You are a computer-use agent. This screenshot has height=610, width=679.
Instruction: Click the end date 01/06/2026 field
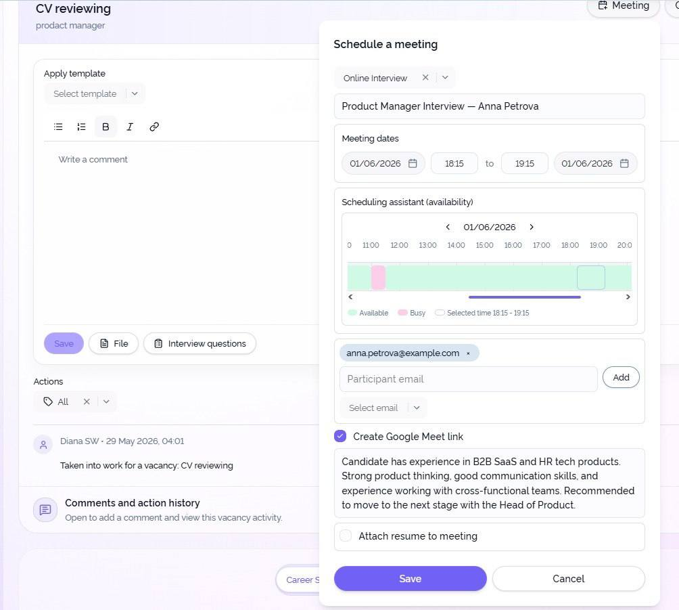(x=595, y=163)
